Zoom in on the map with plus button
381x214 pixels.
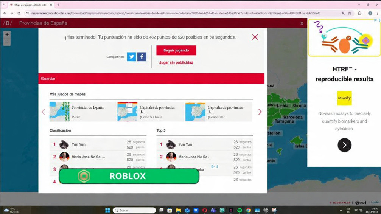pyautogui.click(x=7, y=34)
